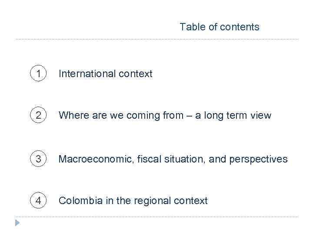The image size is (313, 234).
Task: Go to Macroeconomic, fiscal situation, and perspectives
Action: pyautogui.click(x=173, y=159)
